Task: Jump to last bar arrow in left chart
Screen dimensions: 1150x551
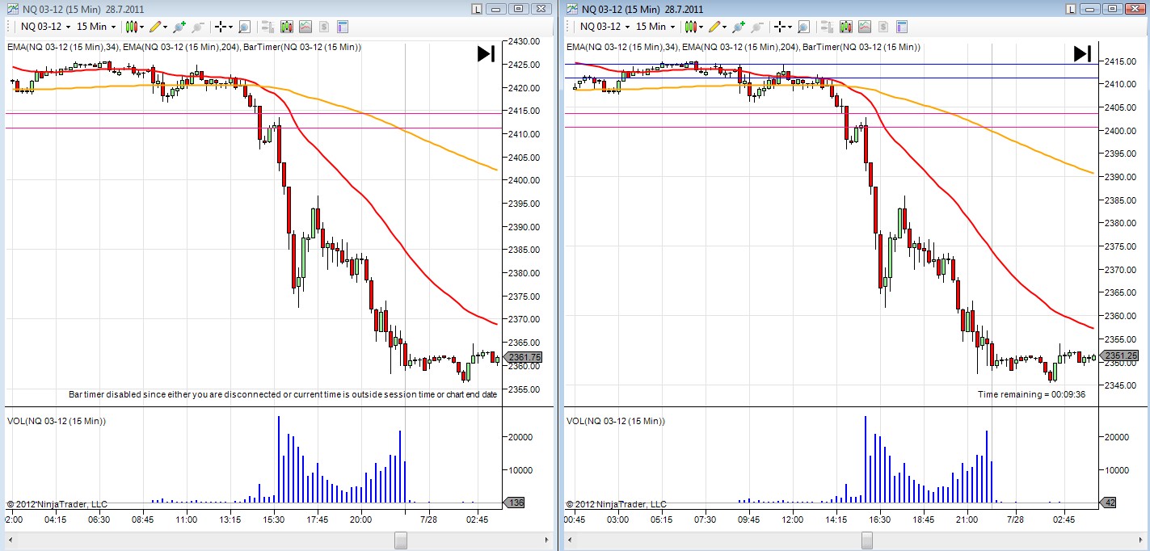Action: 486,54
